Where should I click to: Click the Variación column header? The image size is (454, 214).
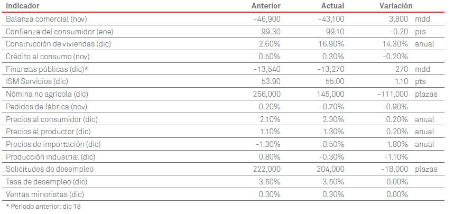(x=395, y=6)
